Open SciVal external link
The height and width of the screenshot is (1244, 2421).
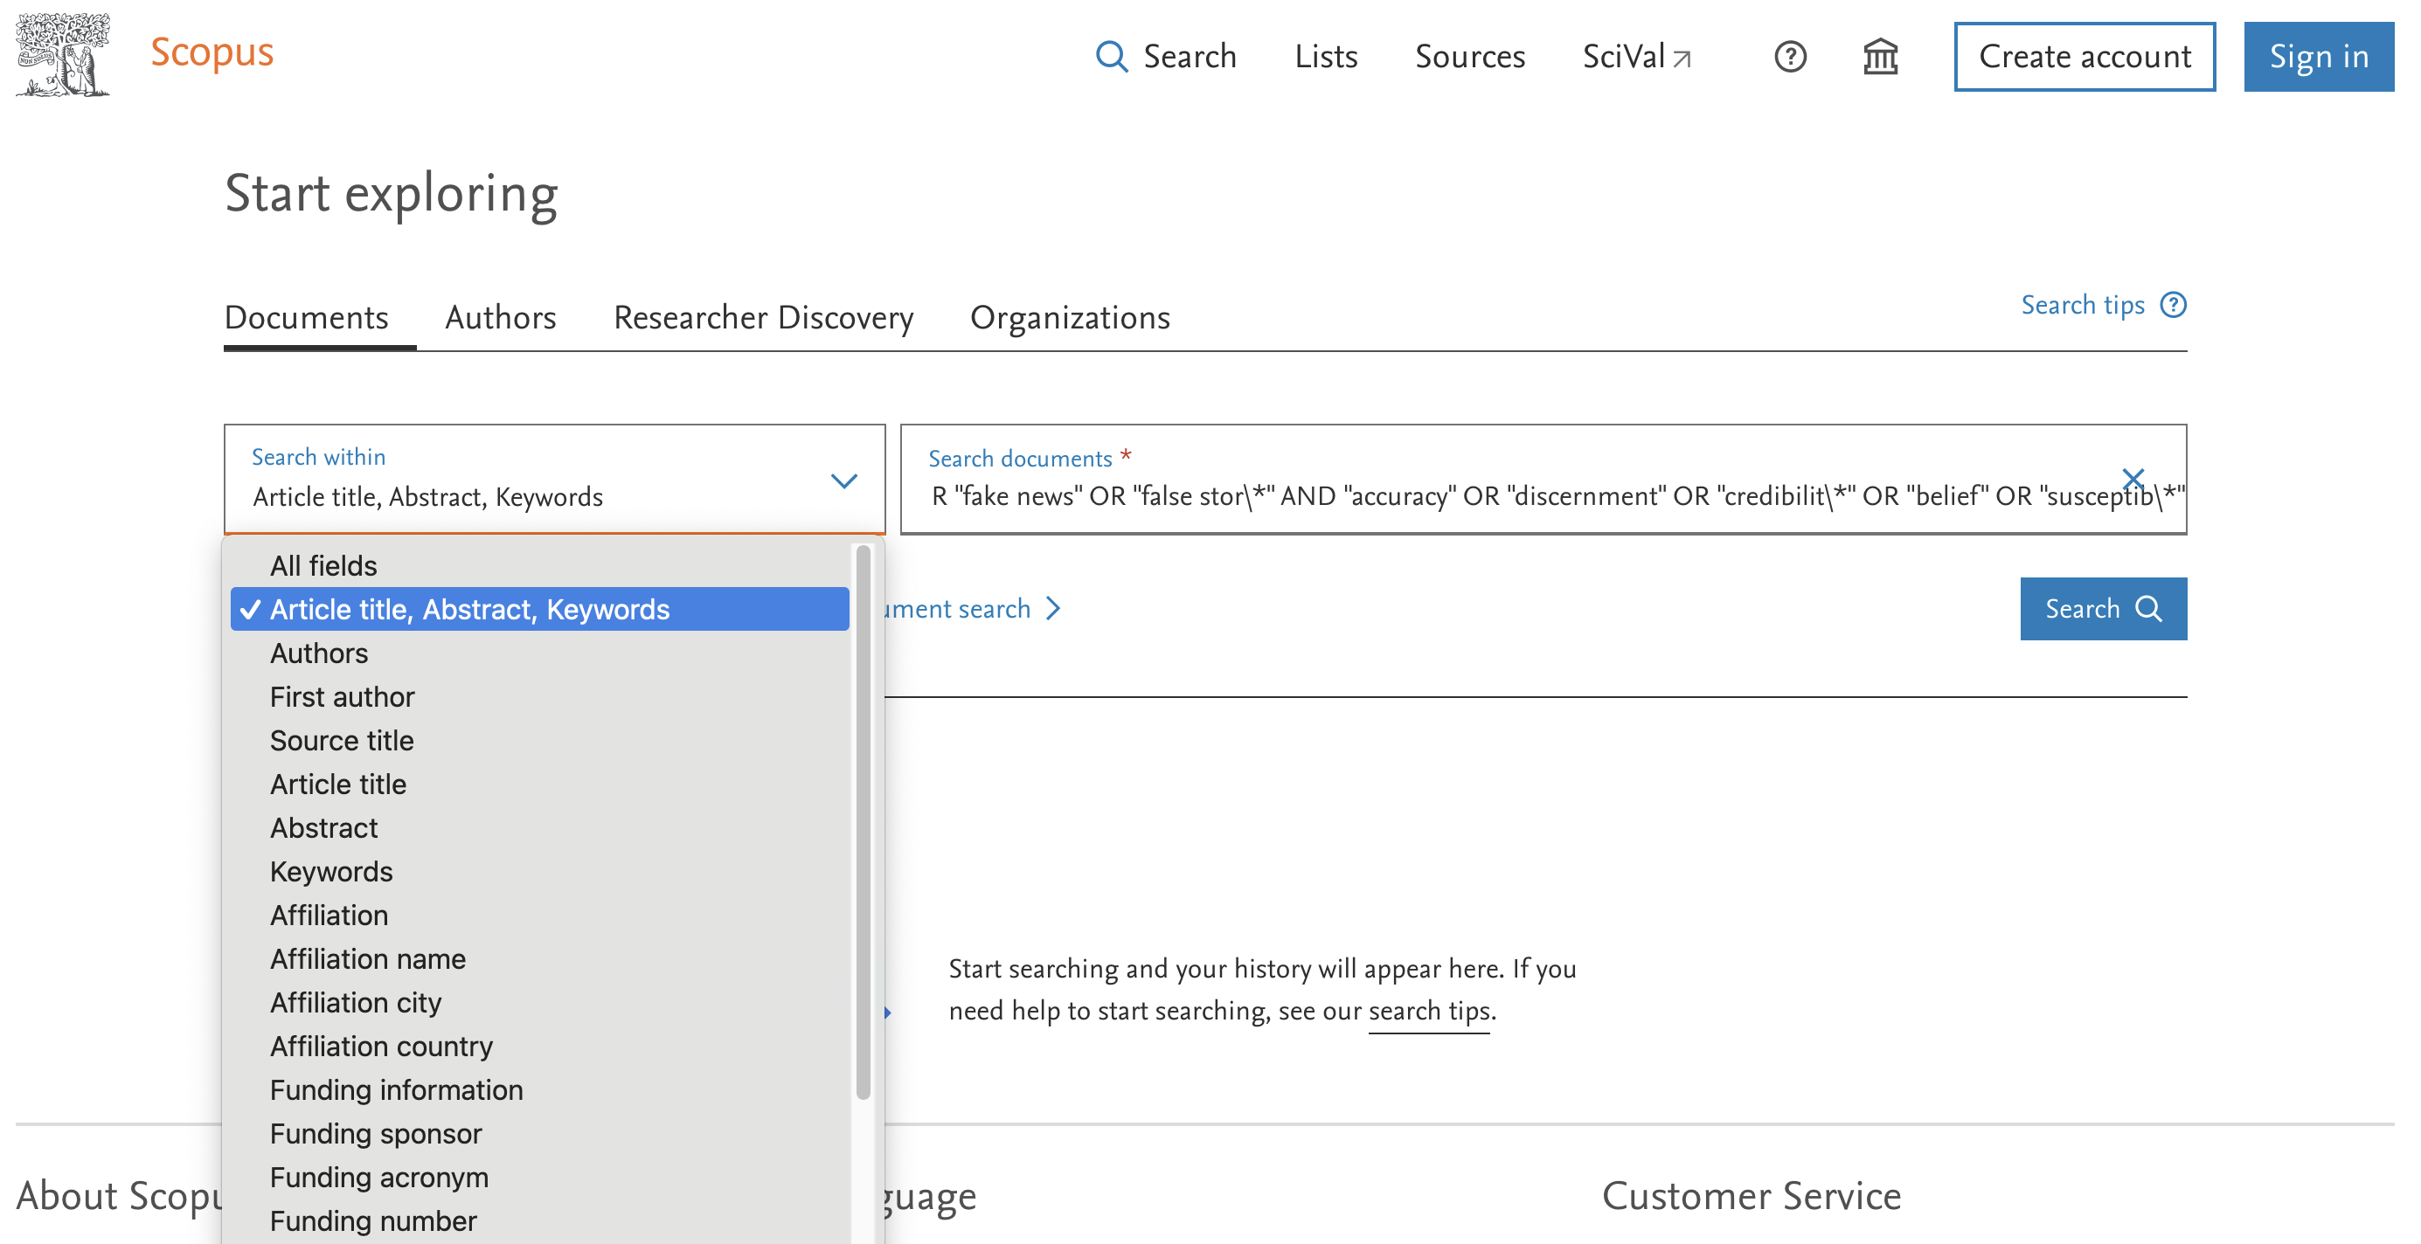(1635, 57)
